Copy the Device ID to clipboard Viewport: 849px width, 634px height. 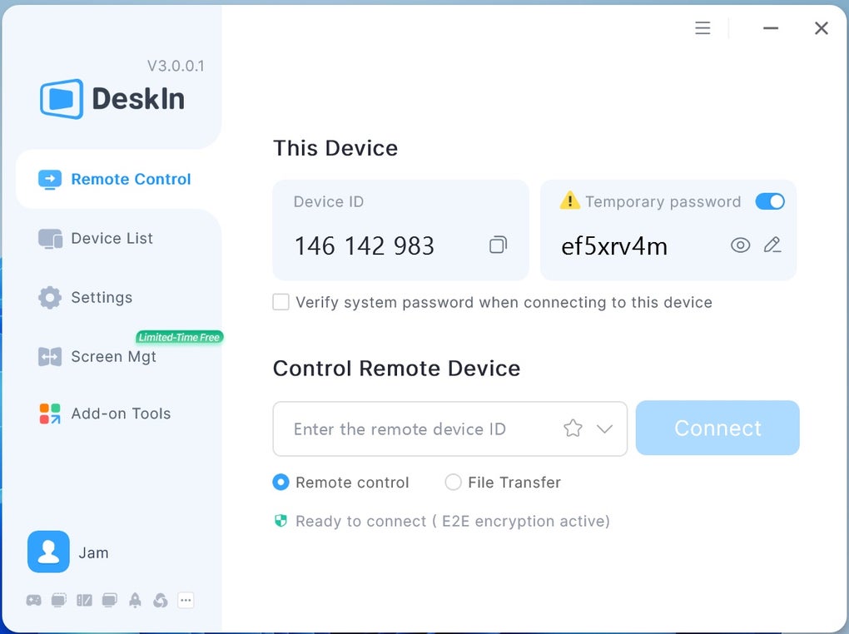tap(497, 245)
